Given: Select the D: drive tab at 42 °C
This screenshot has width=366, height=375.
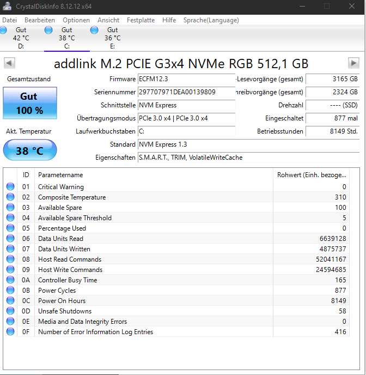Looking at the screenshot, I should click(21, 38).
